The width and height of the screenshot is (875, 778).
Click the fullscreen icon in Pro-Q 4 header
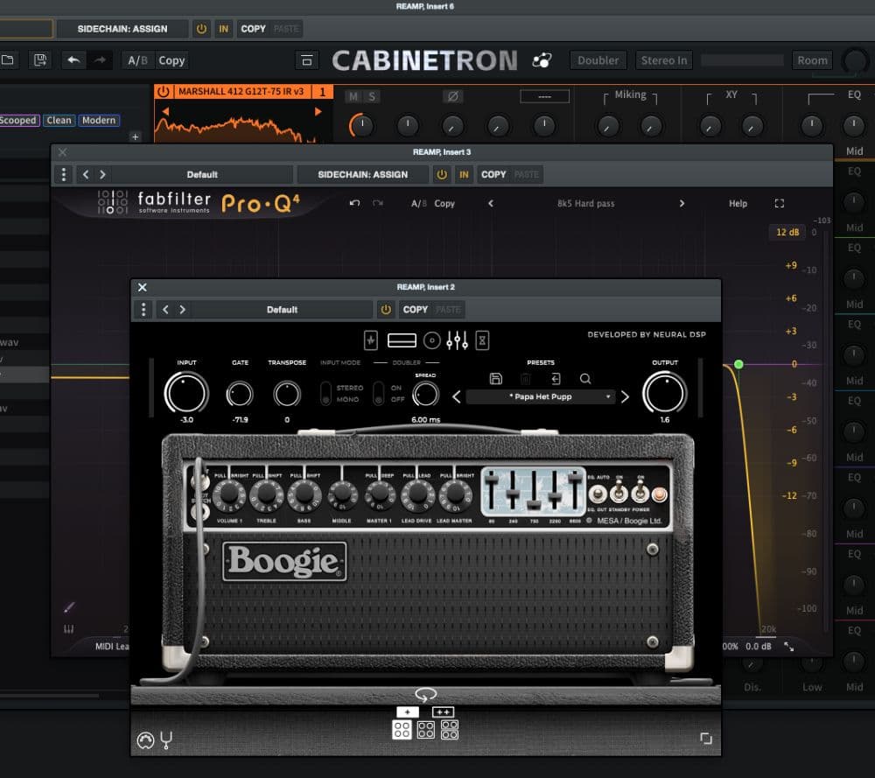coord(780,203)
